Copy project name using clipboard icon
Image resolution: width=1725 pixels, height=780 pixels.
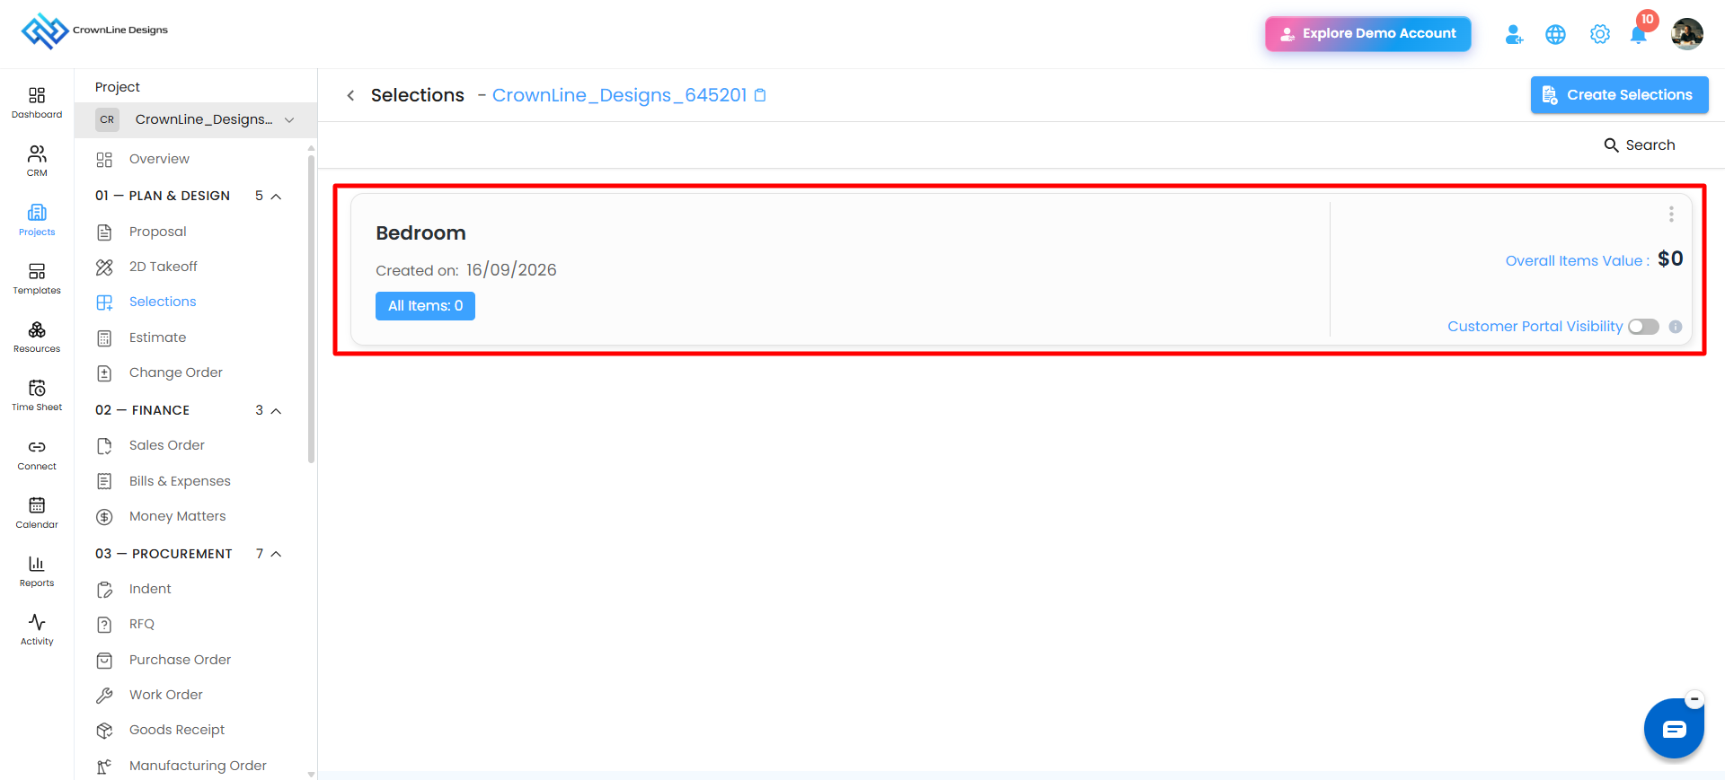pyautogui.click(x=760, y=95)
